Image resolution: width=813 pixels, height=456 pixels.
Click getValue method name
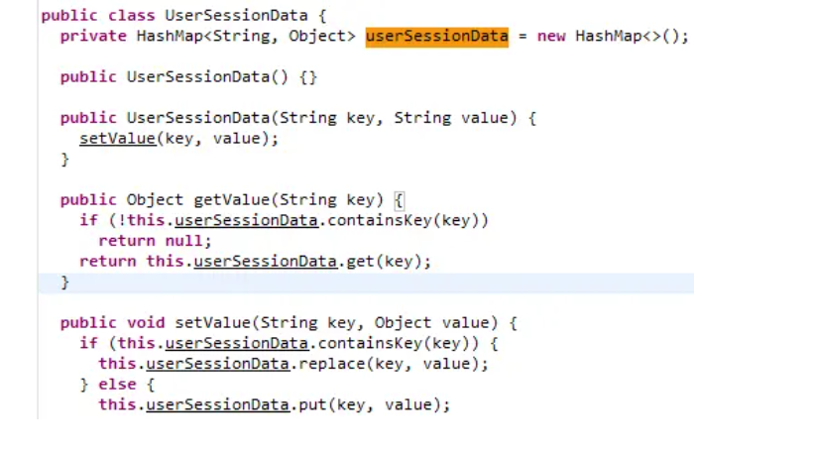click(232, 200)
